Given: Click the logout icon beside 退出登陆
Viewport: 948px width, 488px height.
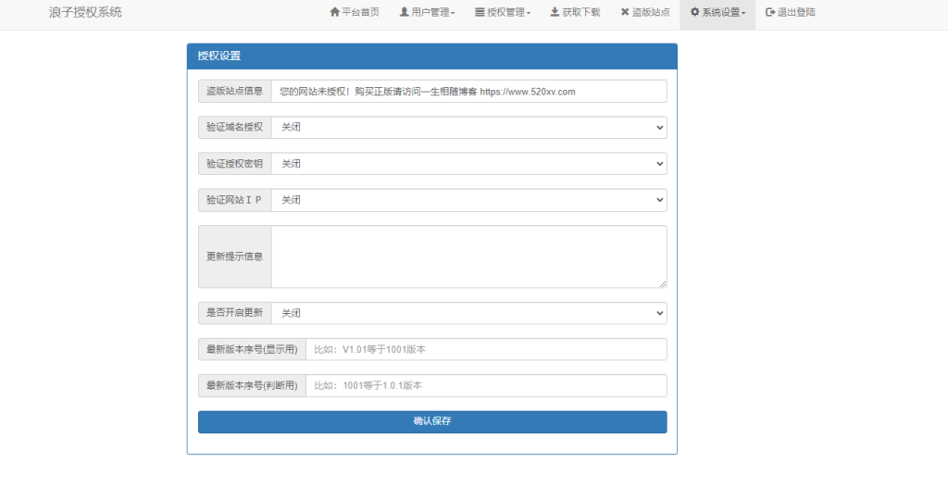Looking at the screenshot, I should point(770,11).
